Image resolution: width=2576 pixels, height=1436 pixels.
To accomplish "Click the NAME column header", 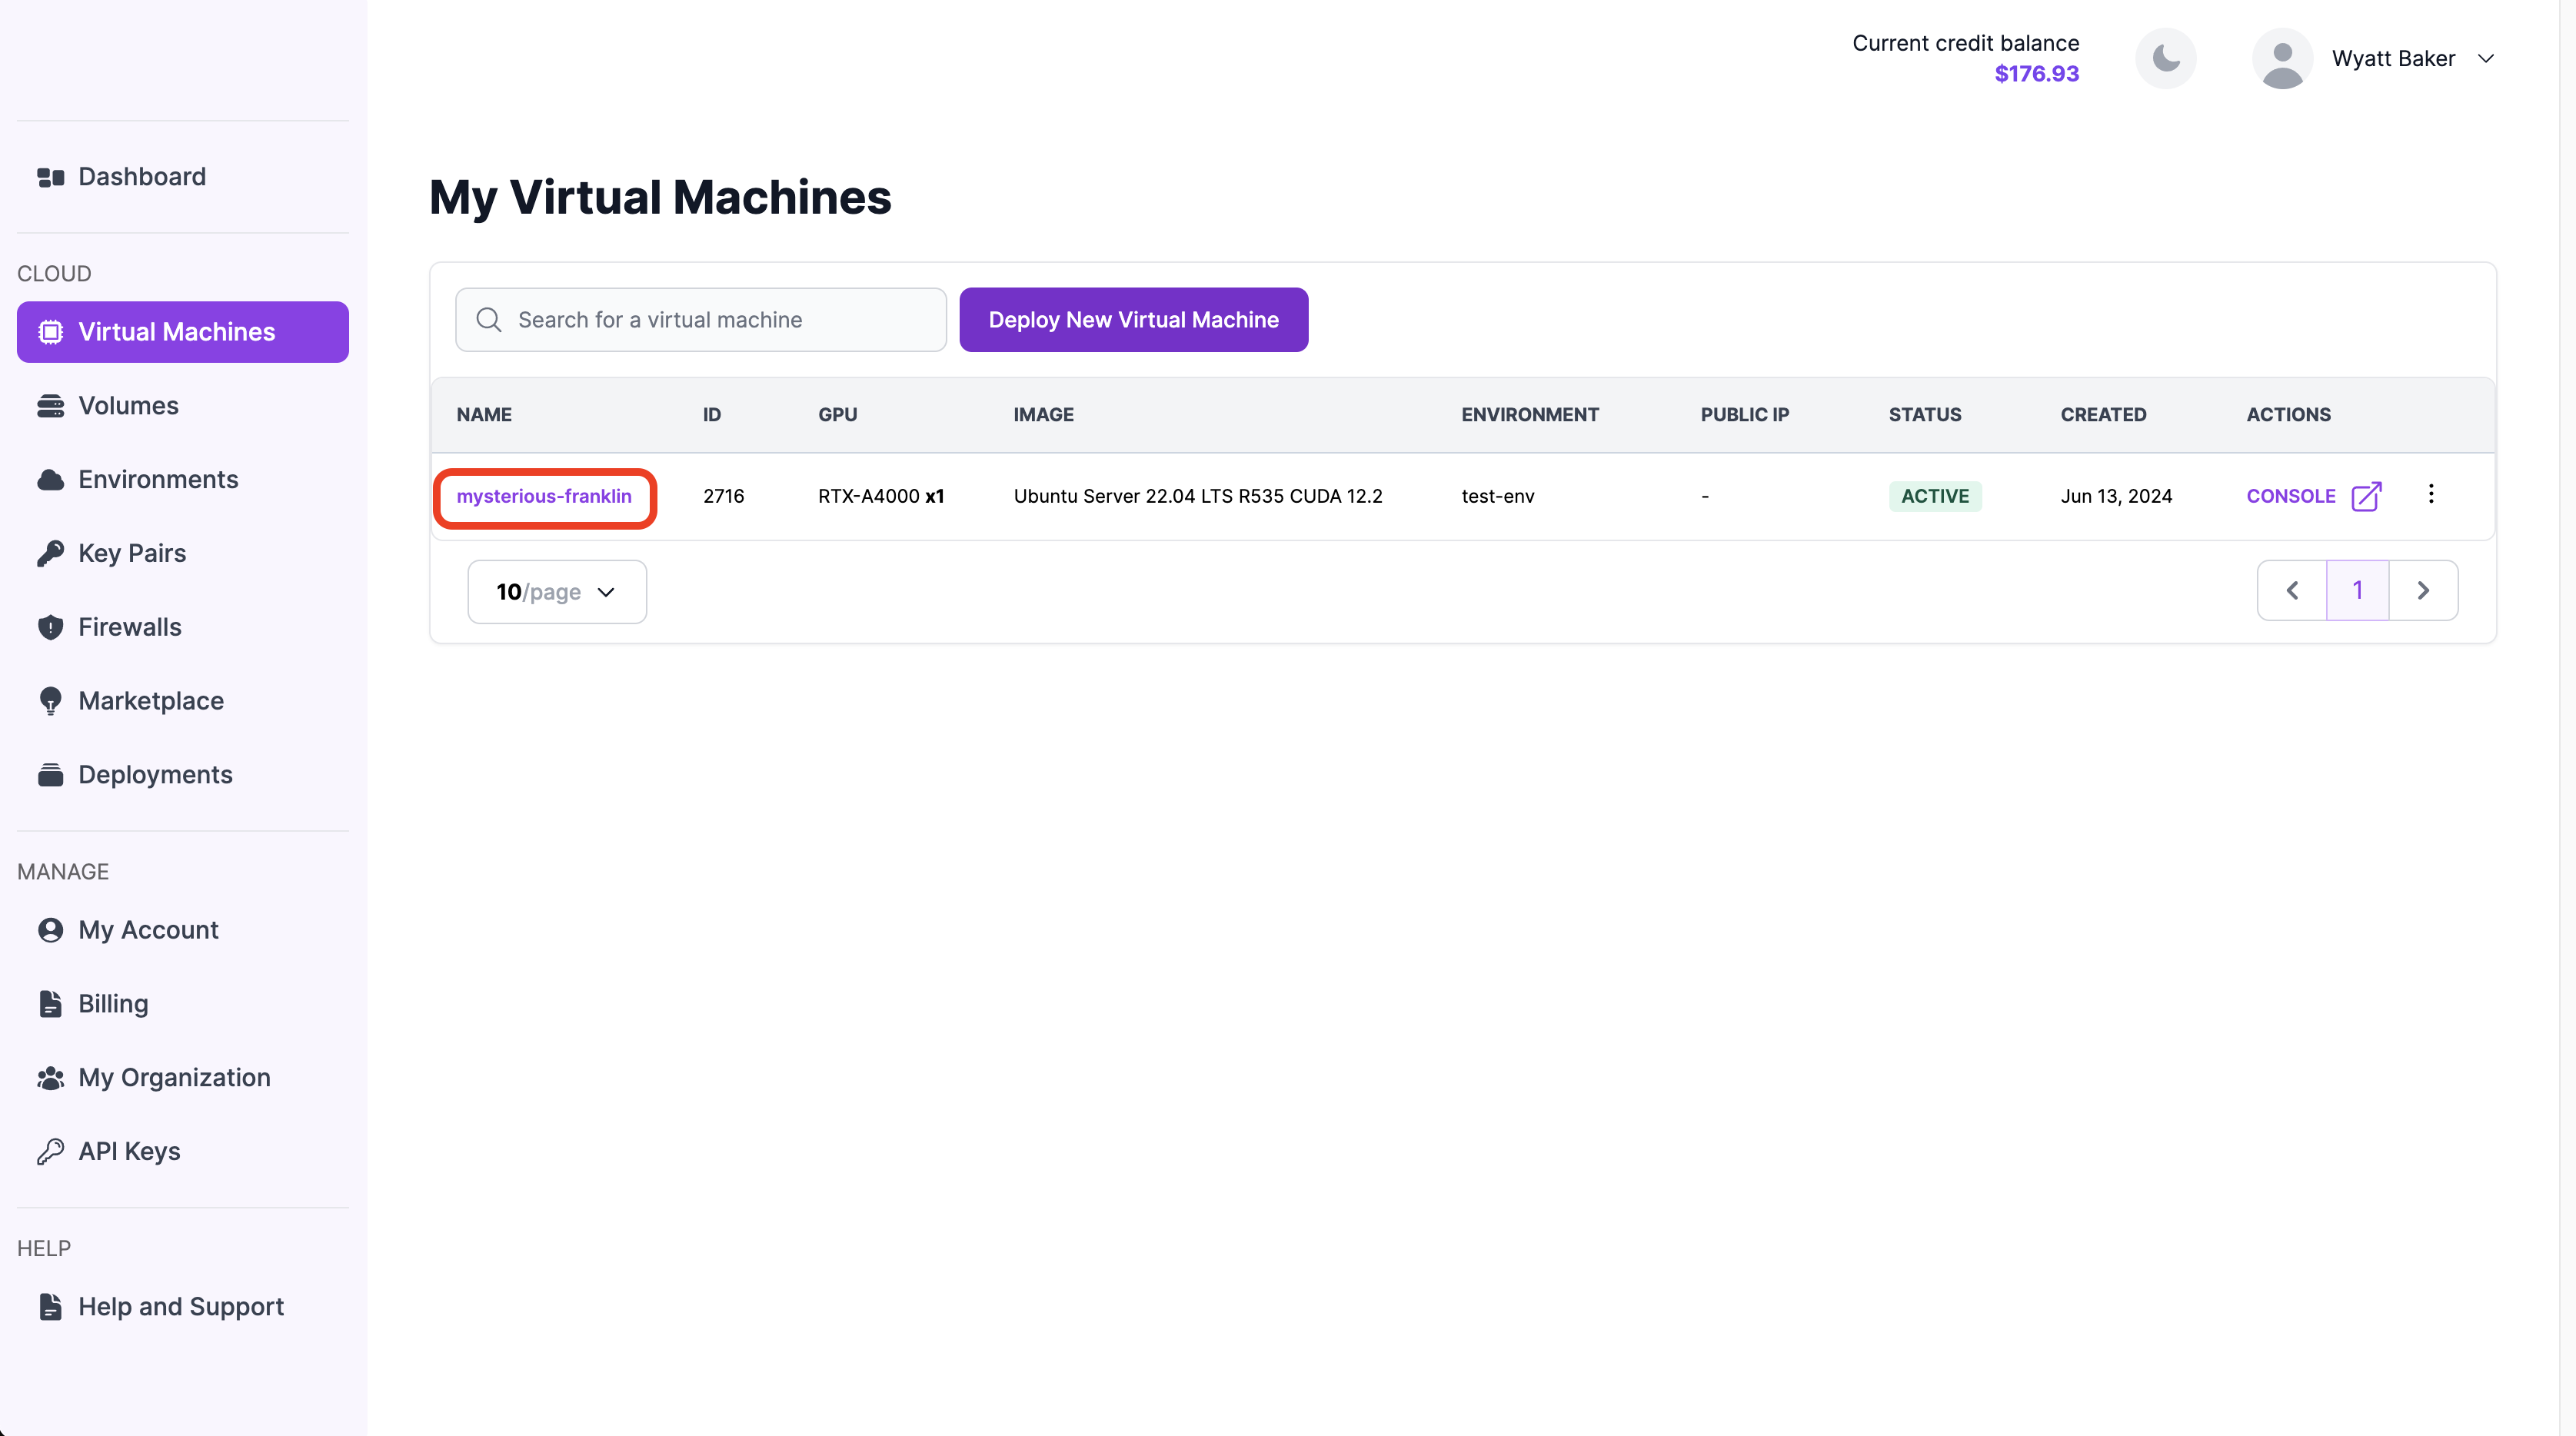I will (484, 415).
